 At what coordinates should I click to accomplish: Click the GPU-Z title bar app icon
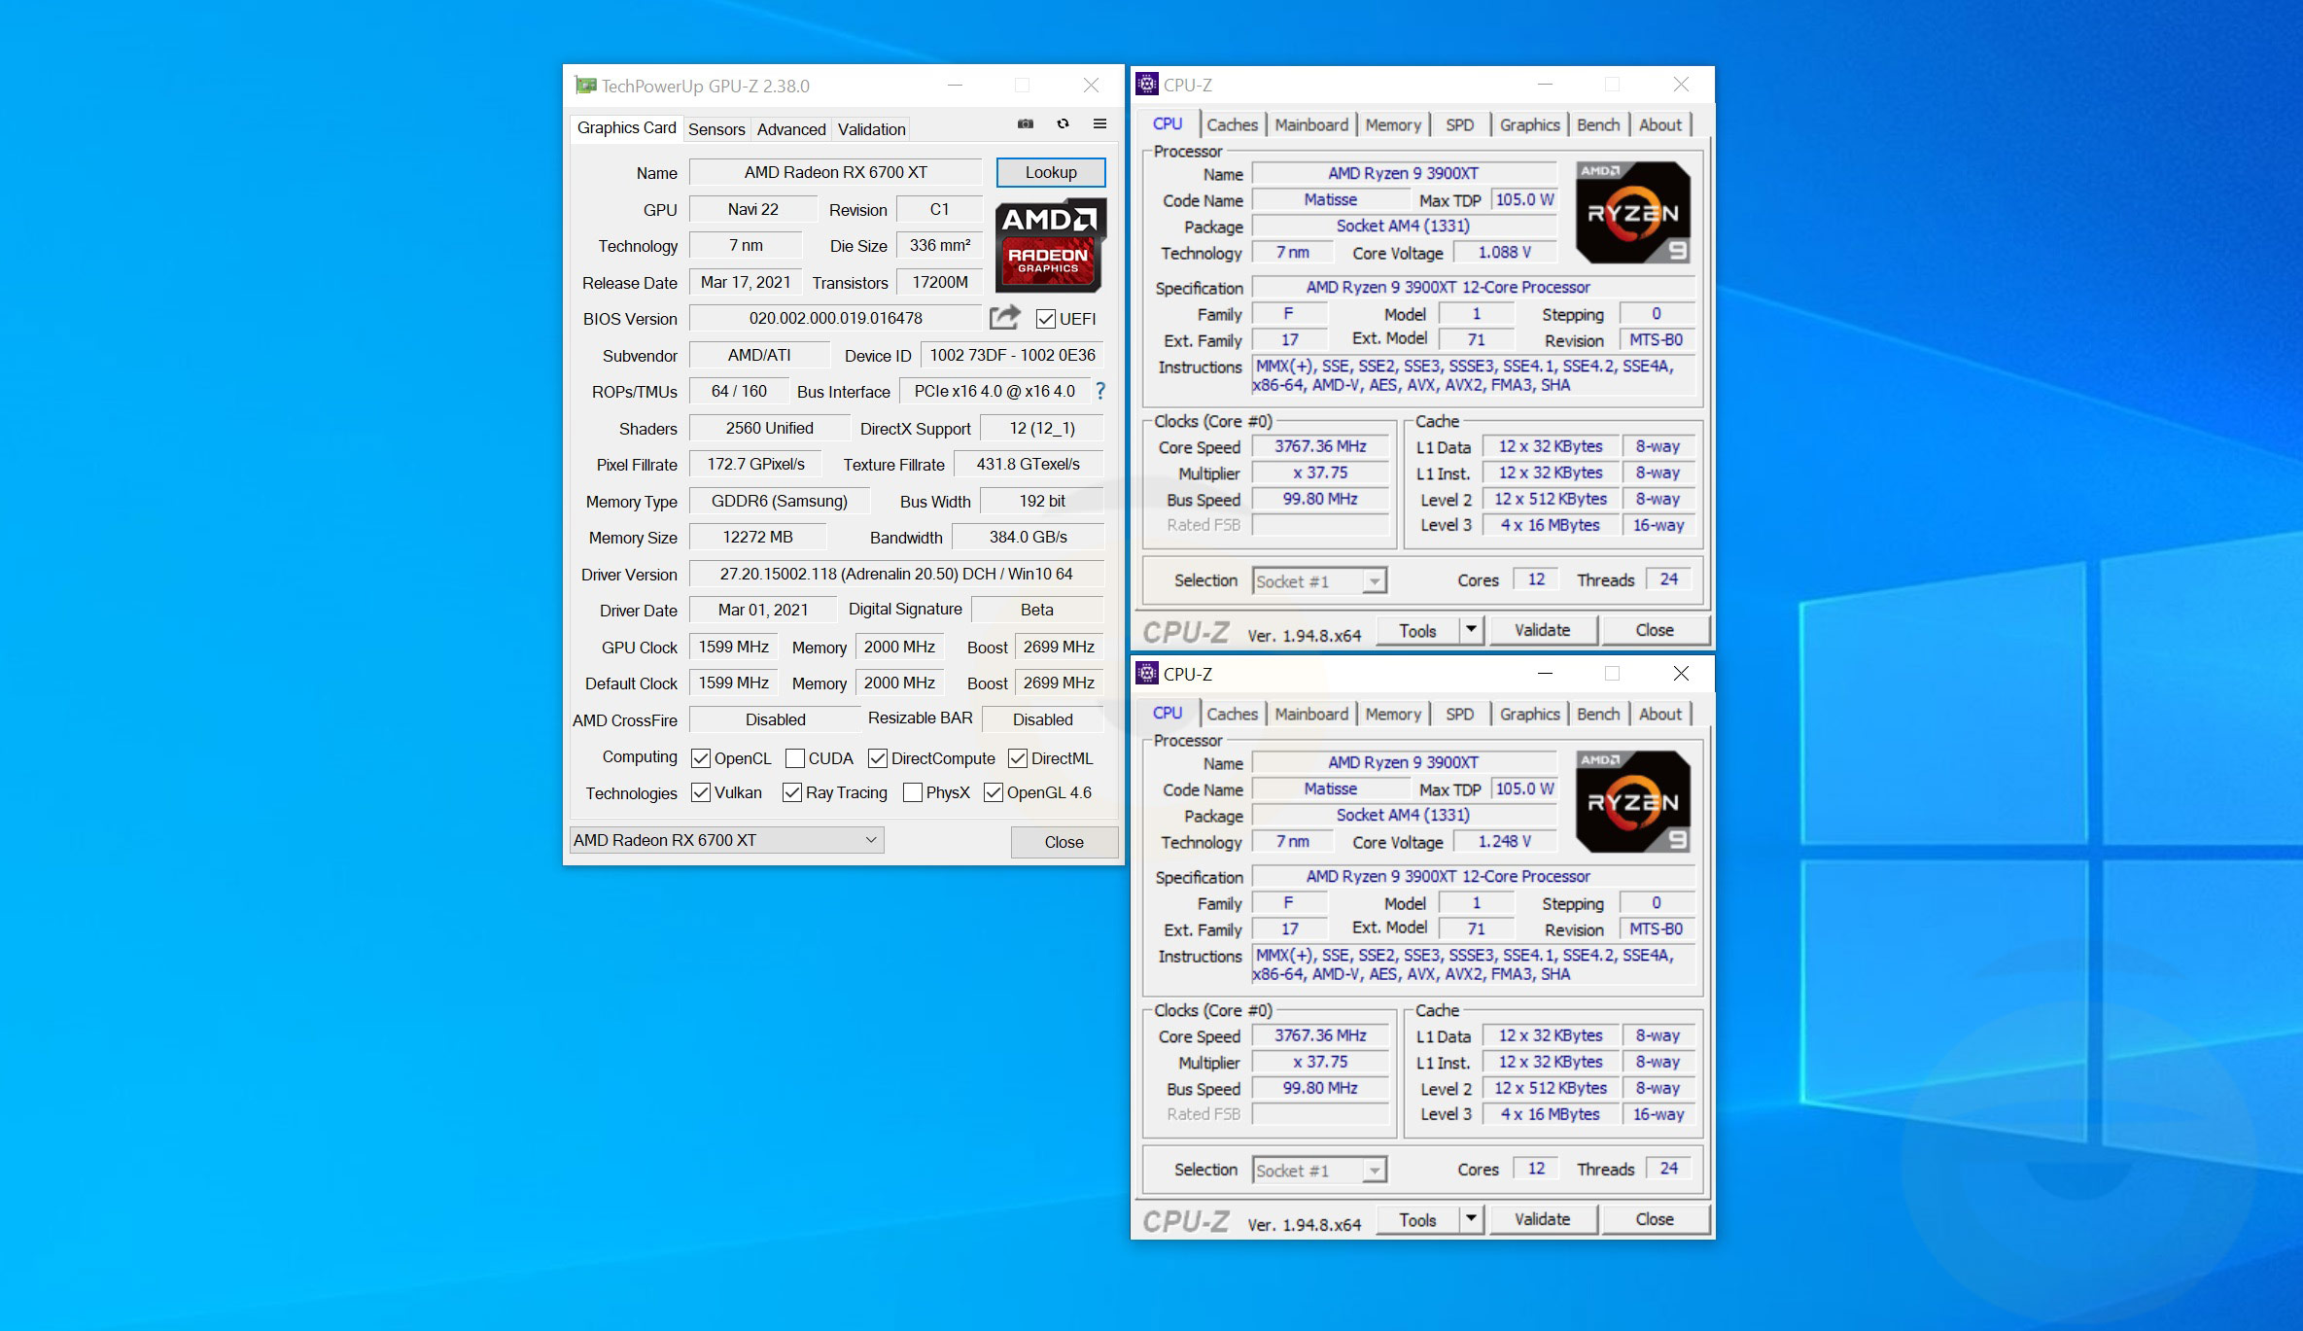[585, 86]
